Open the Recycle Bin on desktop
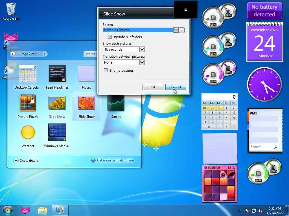289x216 pixels. 11,11
